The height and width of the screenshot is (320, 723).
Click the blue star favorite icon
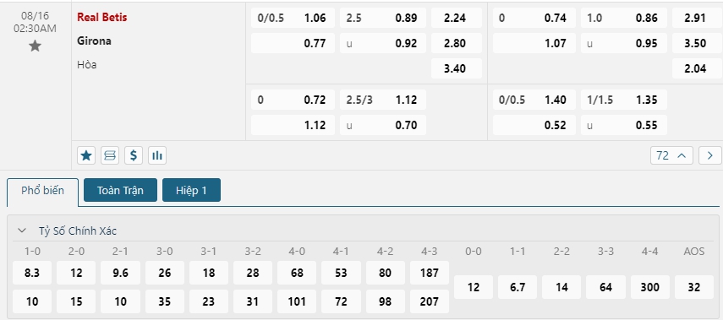pyautogui.click(x=85, y=155)
